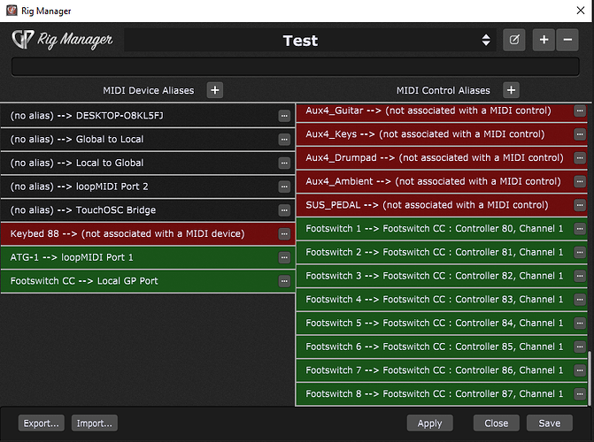Click the edit rig name pencil icon
This screenshot has height=442, width=594.
point(513,40)
